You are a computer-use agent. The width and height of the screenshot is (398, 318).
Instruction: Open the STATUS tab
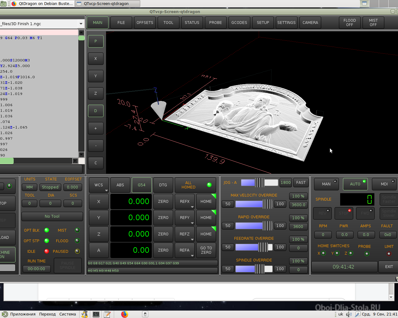[192, 23]
